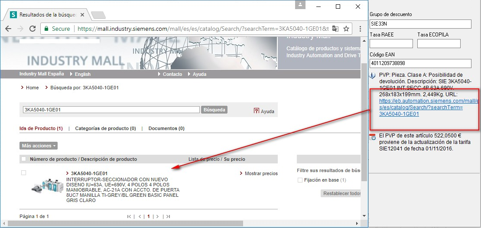Open a new browser tab
The height and width of the screenshot is (228, 481).
click(x=98, y=15)
